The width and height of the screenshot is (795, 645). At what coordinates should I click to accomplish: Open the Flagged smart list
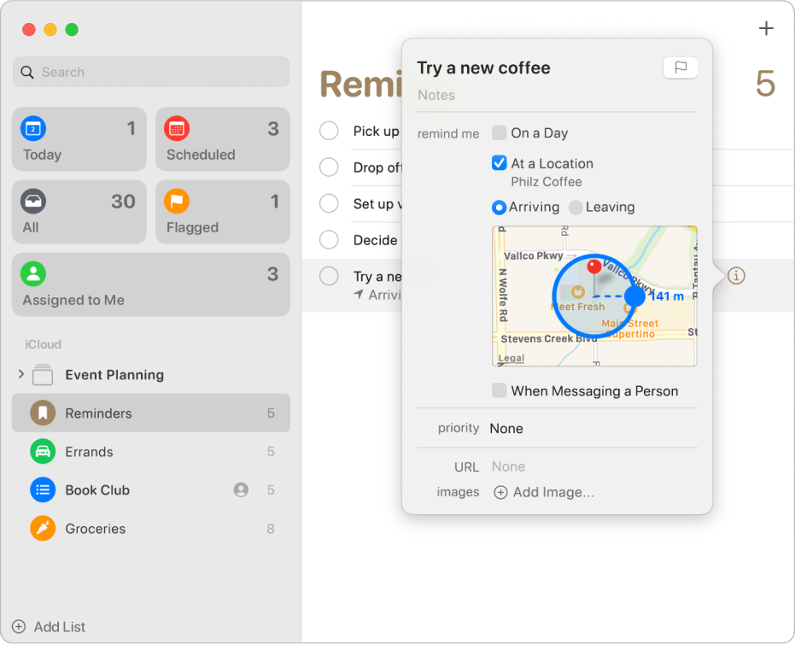click(x=223, y=212)
